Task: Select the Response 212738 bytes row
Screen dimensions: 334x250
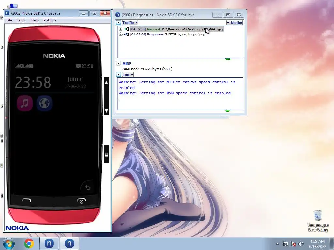Action: [168, 34]
